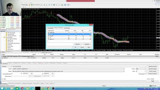
Task: Click the line chart type icon
Action: point(47,5)
